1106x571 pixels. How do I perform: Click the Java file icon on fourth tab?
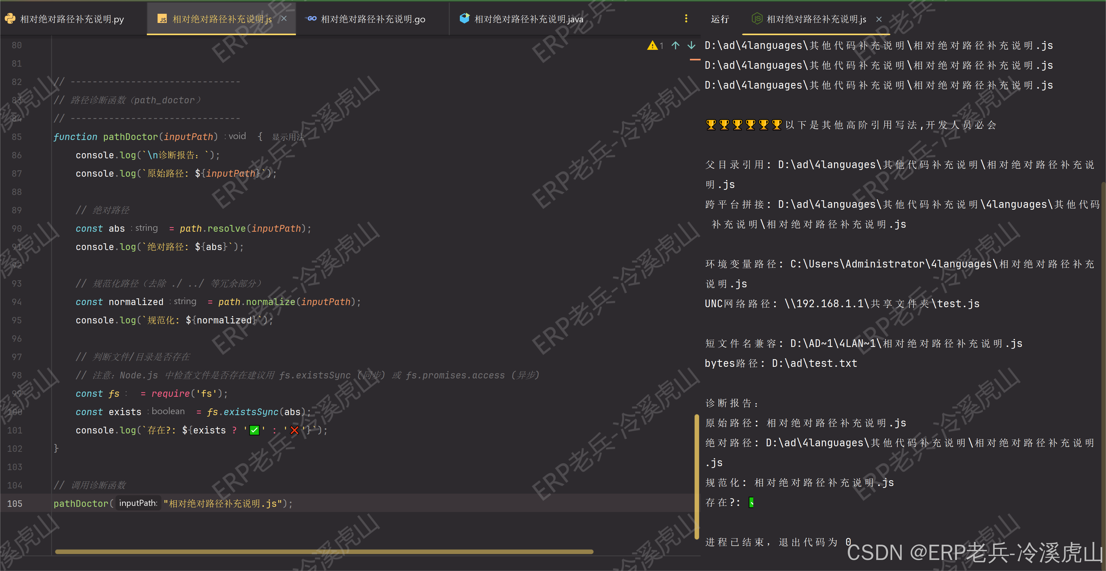tap(464, 18)
